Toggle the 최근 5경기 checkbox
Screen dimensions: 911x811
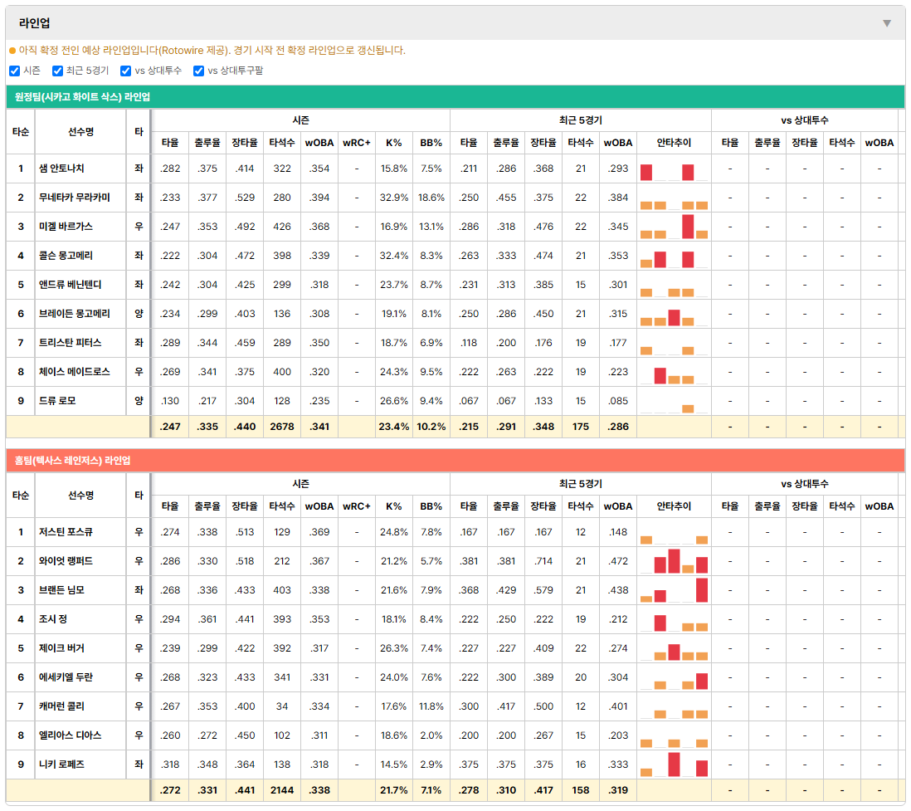57,71
